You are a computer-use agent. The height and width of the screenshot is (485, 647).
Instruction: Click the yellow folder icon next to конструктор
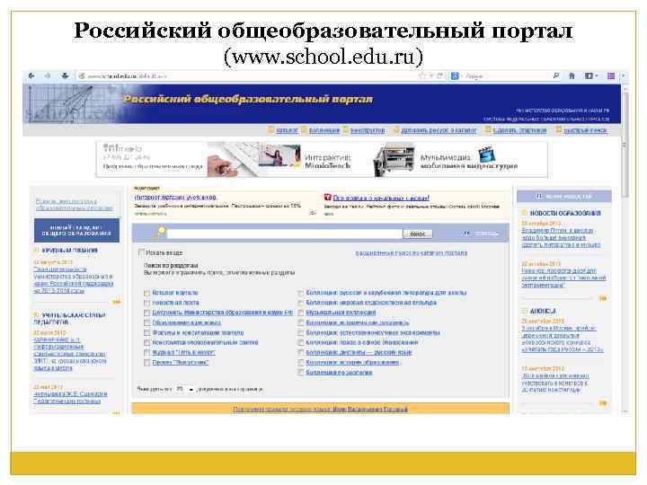pos(346,130)
